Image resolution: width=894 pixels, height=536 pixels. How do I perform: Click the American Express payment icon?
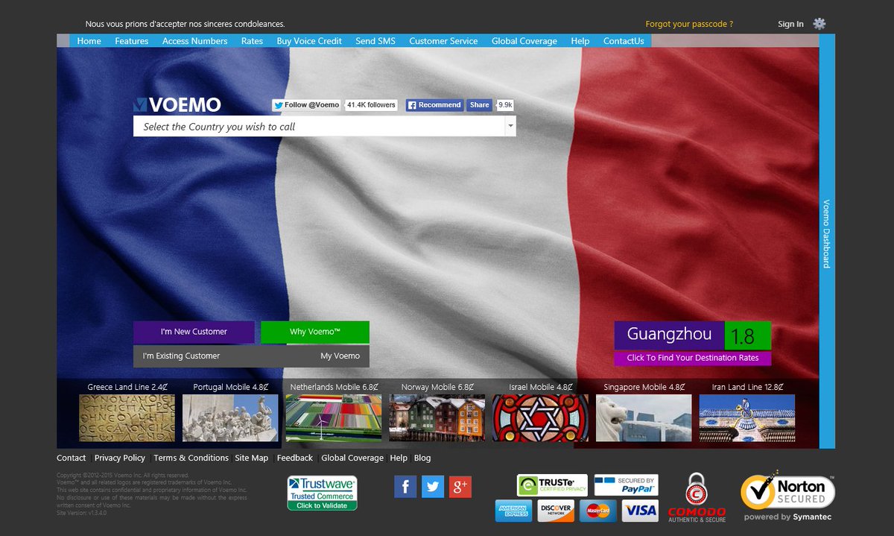coord(513,511)
